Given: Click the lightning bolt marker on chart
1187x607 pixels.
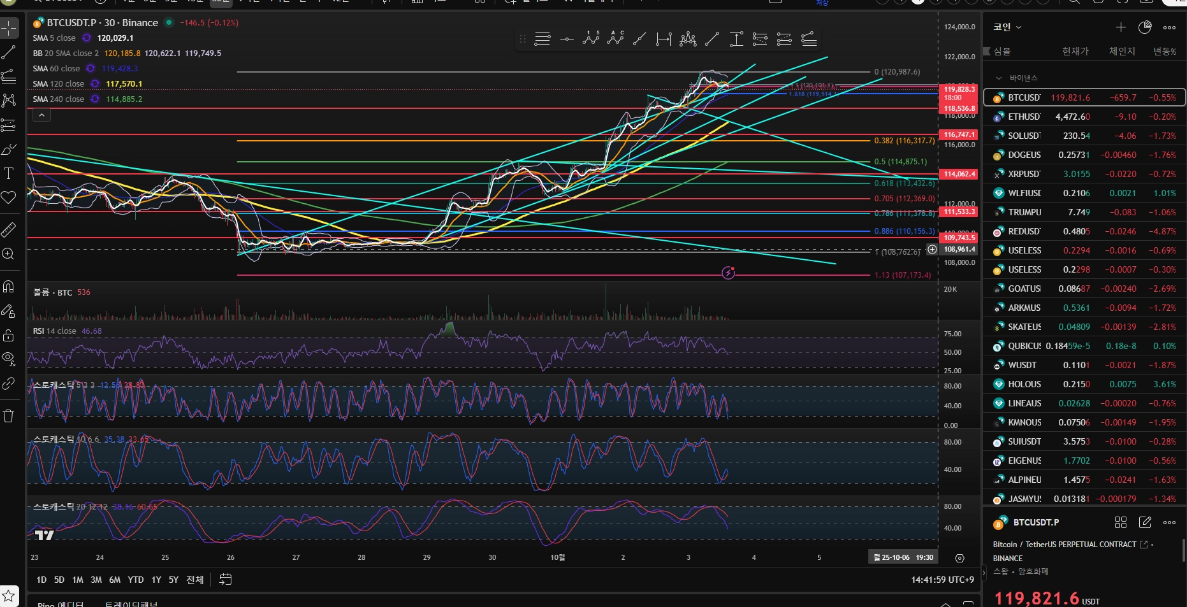Looking at the screenshot, I should tap(729, 273).
